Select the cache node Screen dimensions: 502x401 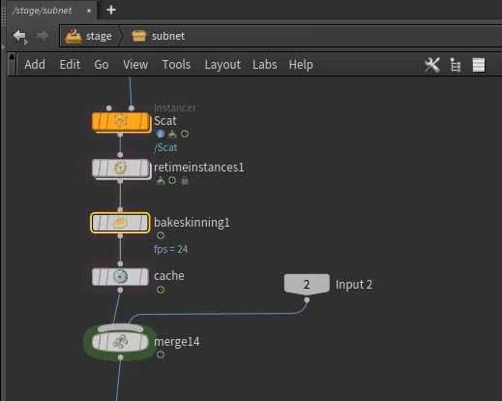pos(120,277)
